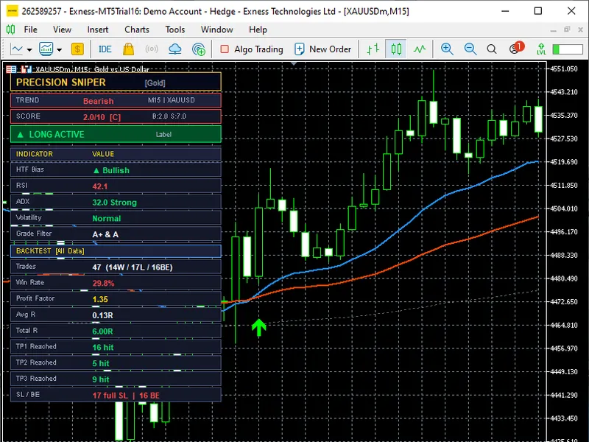Click the Win Rate 29.8% value
Image resolution: width=589 pixels, height=442 pixels.
(x=103, y=283)
